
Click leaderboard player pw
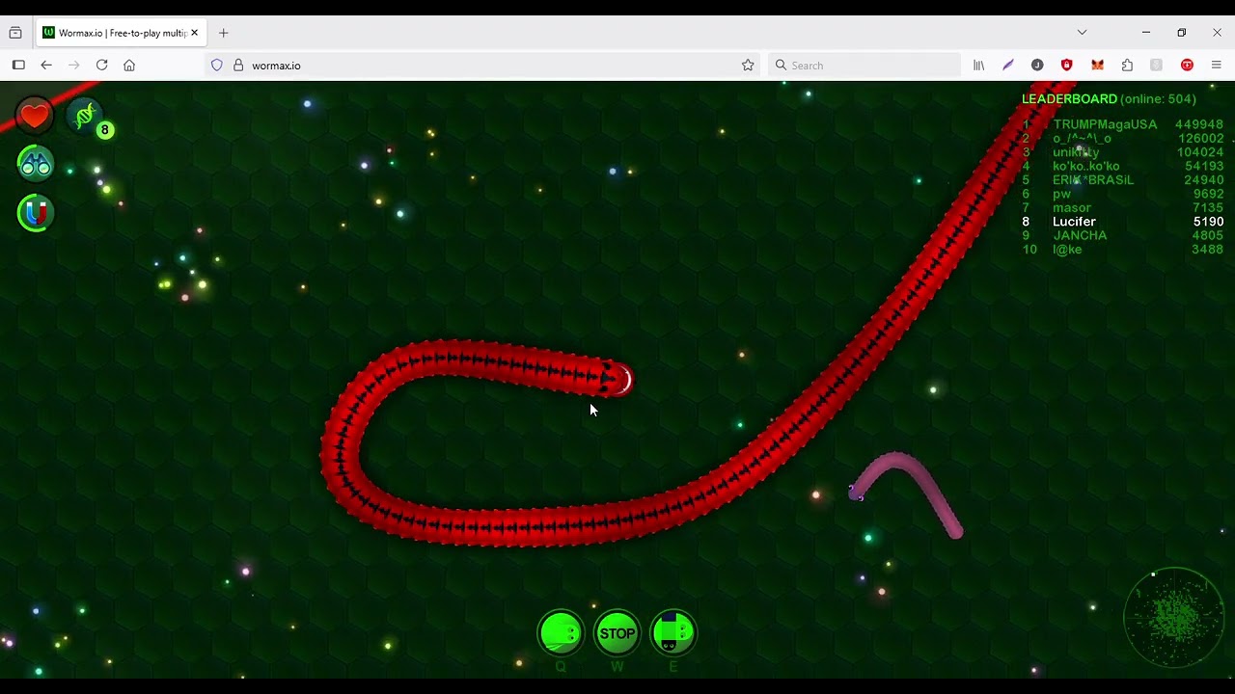coord(1061,194)
